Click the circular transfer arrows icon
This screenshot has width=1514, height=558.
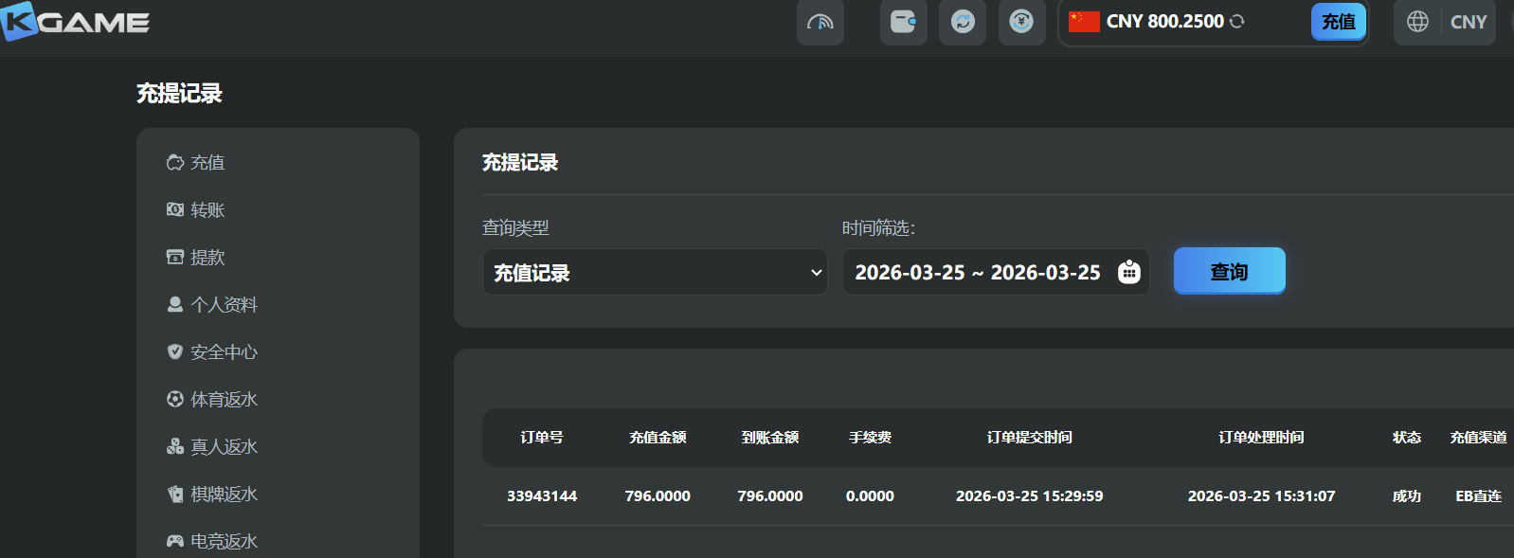pos(963,22)
